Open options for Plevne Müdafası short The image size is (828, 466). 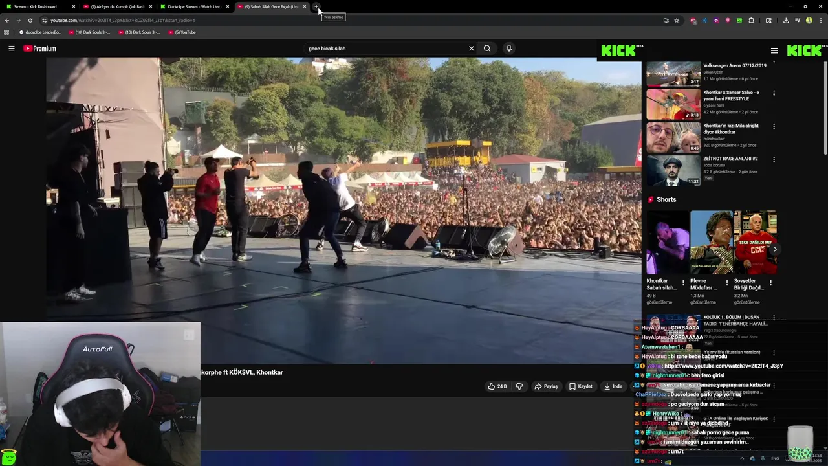pos(727,283)
